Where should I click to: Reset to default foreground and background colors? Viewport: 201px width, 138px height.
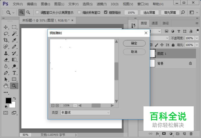(6, 107)
